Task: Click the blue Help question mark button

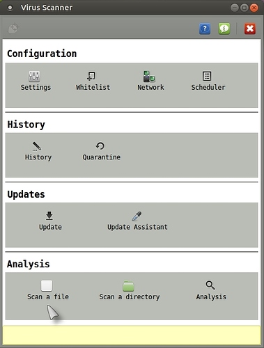Action: [205, 29]
